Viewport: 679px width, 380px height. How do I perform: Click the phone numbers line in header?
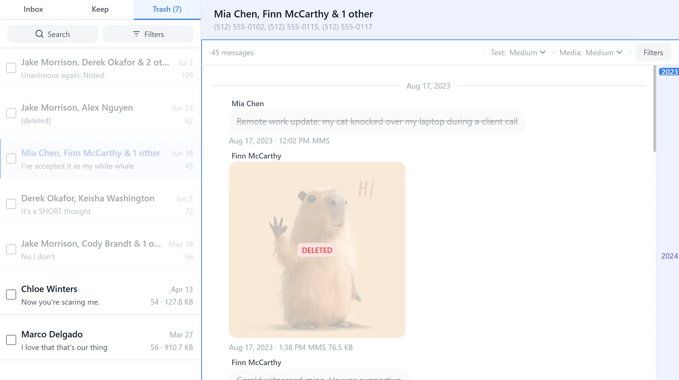tap(293, 27)
